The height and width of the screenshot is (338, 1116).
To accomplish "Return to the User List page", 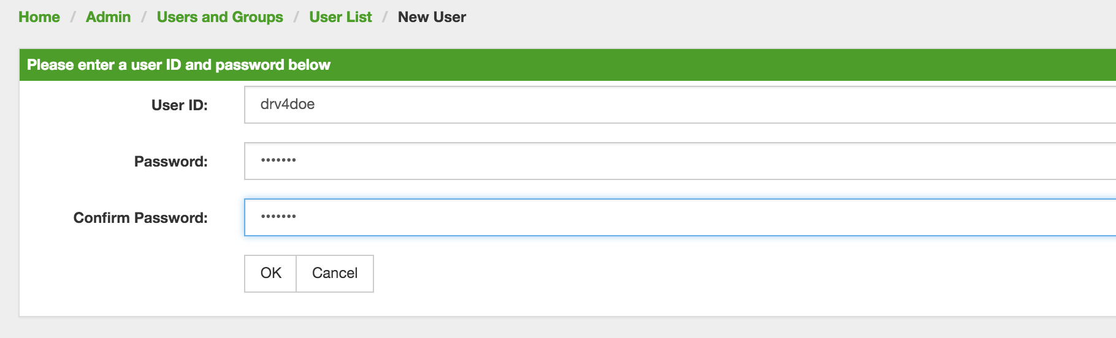I will [340, 17].
